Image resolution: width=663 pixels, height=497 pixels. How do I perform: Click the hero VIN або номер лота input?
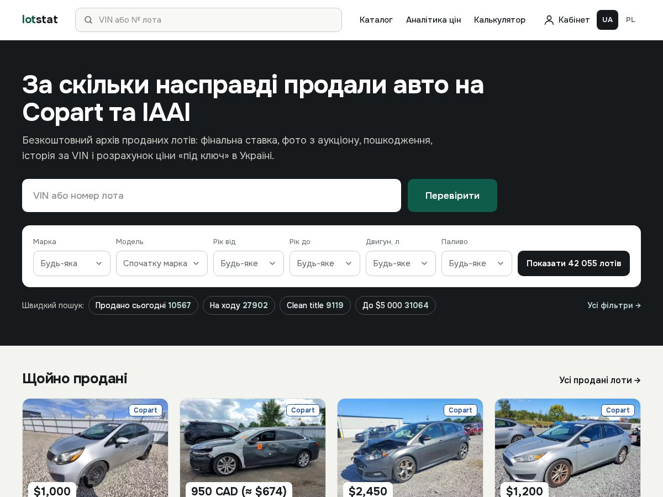(x=212, y=195)
